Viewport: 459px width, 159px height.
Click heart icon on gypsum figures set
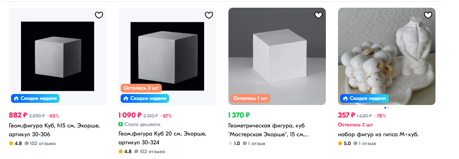(428, 15)
